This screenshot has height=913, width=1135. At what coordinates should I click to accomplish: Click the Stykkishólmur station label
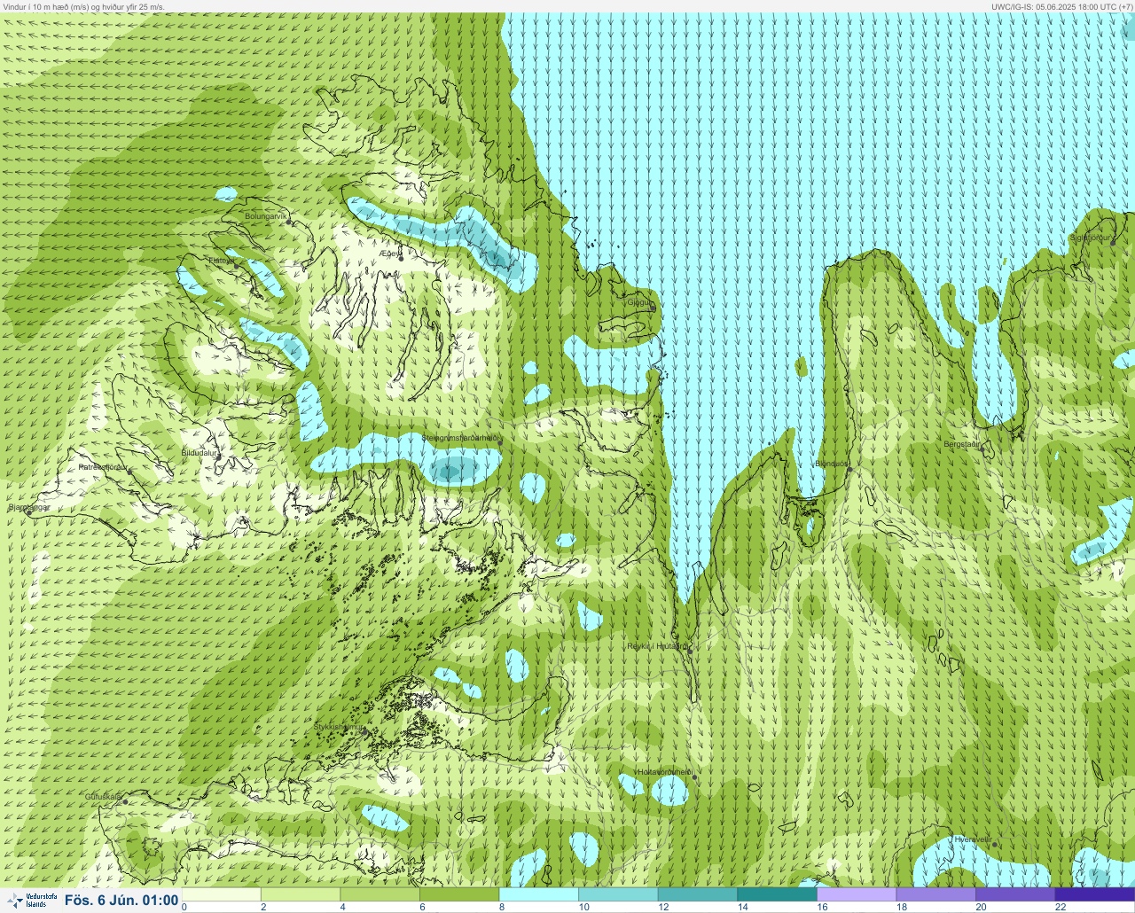click(x=339, y=727)
